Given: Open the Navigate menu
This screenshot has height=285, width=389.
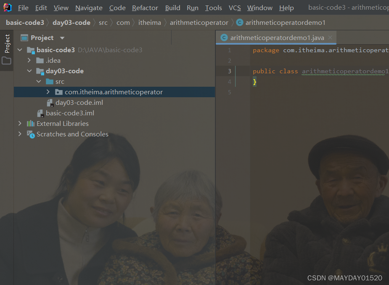Looking at the screenshot, I should pyautogui.click(x=89, y=8).
